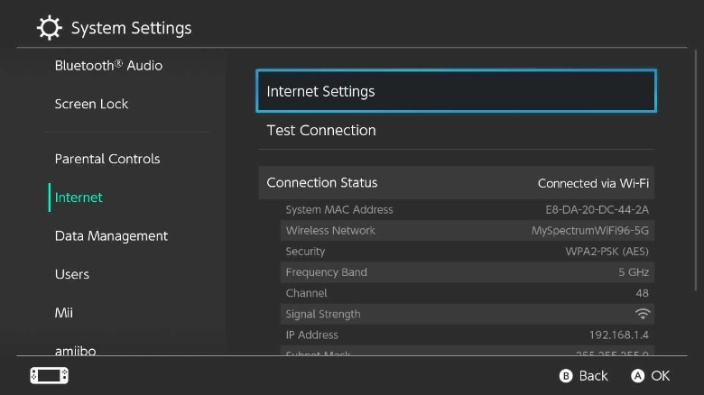
Task: Click the channel value 48
Action: pos(642,293)
